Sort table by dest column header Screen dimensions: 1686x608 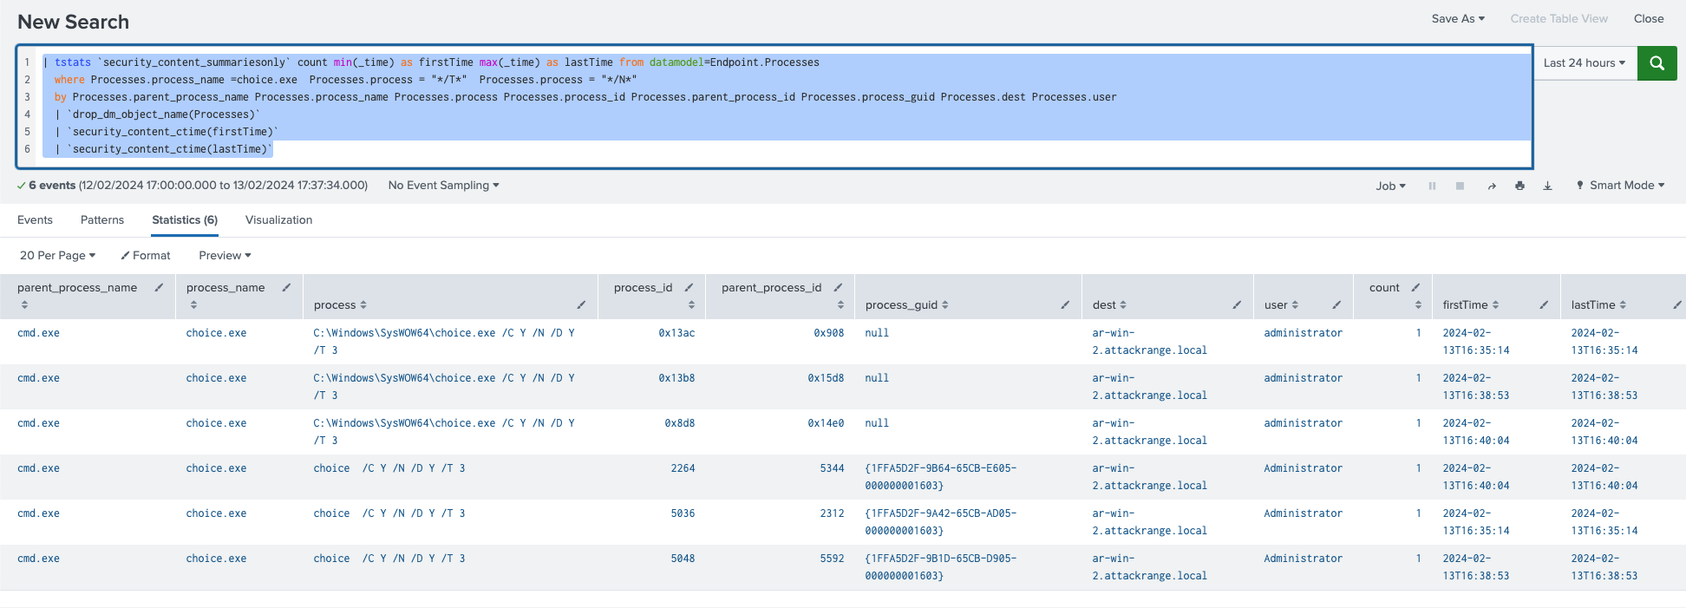pos(1109,305)
